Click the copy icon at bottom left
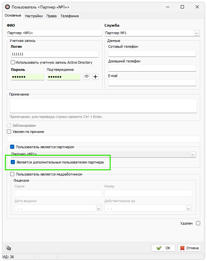 tap(9, 248)
